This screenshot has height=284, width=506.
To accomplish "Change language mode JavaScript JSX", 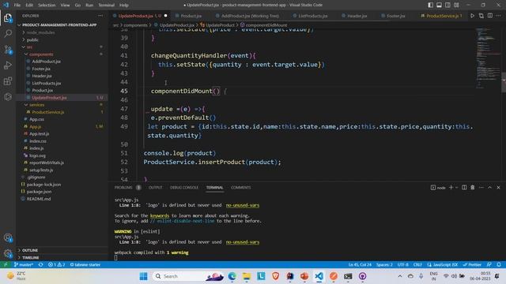I will coord(443,265).
